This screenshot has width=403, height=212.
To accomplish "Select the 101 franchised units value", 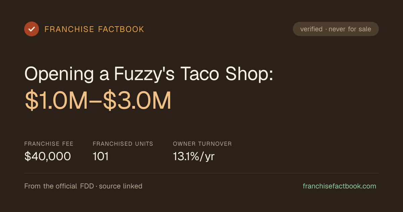I will 101,156.
